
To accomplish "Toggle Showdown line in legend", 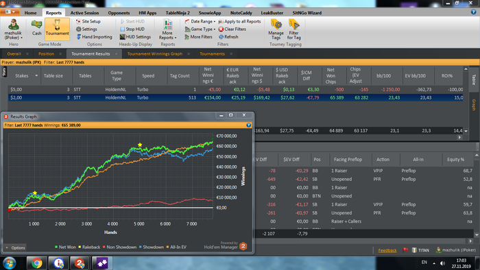I will point(152,247).
